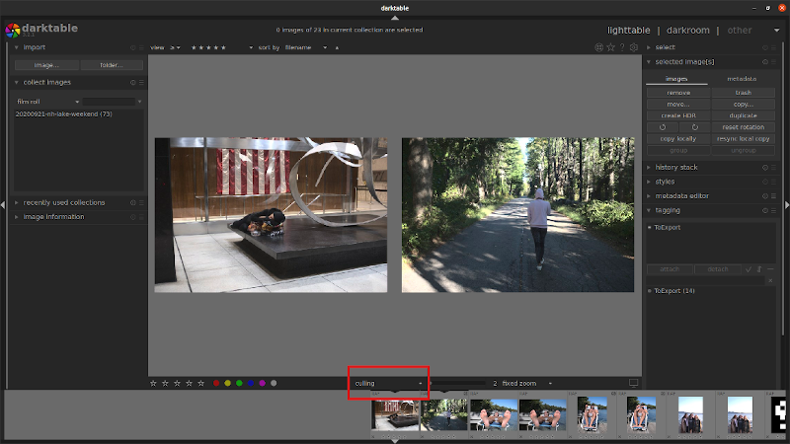Click copy locally button

coord(678,139)
